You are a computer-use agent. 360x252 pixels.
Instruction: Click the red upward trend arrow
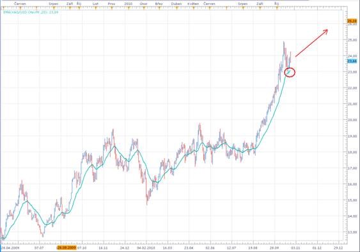click(x=311, y=43)
